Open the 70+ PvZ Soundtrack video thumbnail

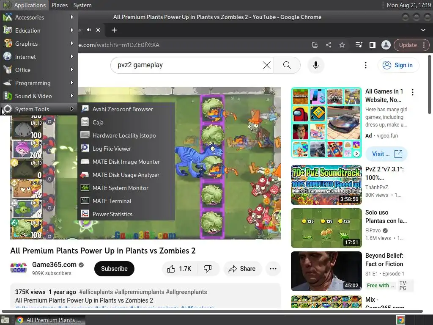click(x=326, y=185)
